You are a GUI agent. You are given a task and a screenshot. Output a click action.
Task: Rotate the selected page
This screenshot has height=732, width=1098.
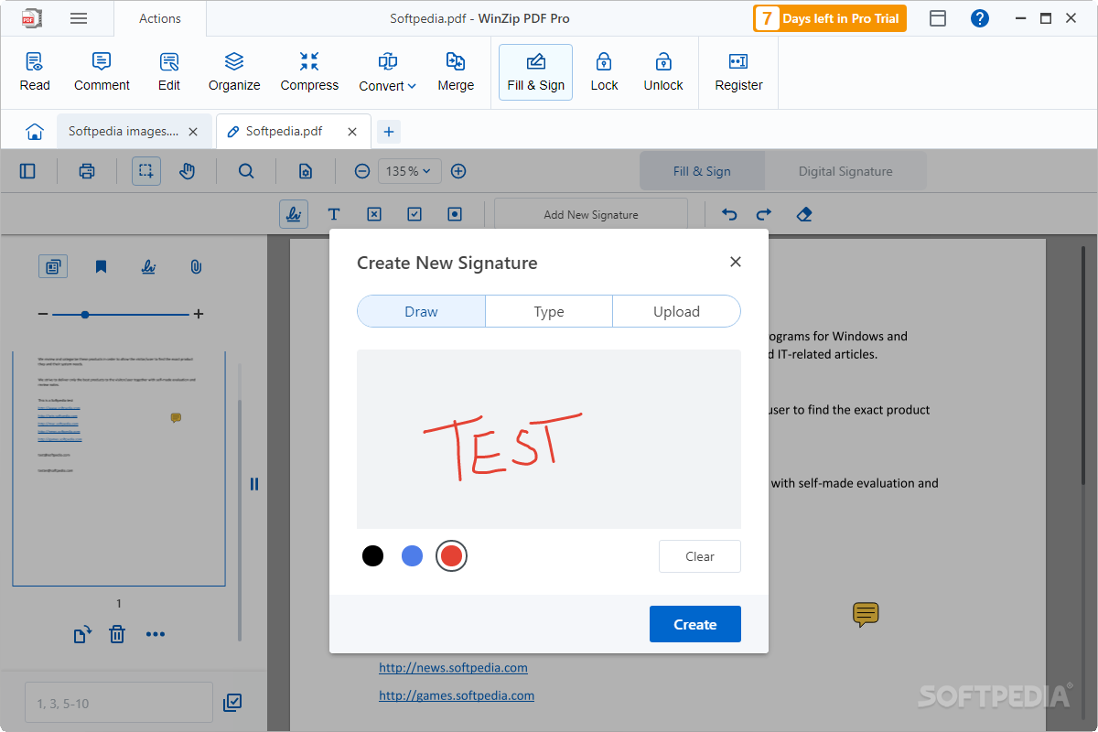pos(82,634)
